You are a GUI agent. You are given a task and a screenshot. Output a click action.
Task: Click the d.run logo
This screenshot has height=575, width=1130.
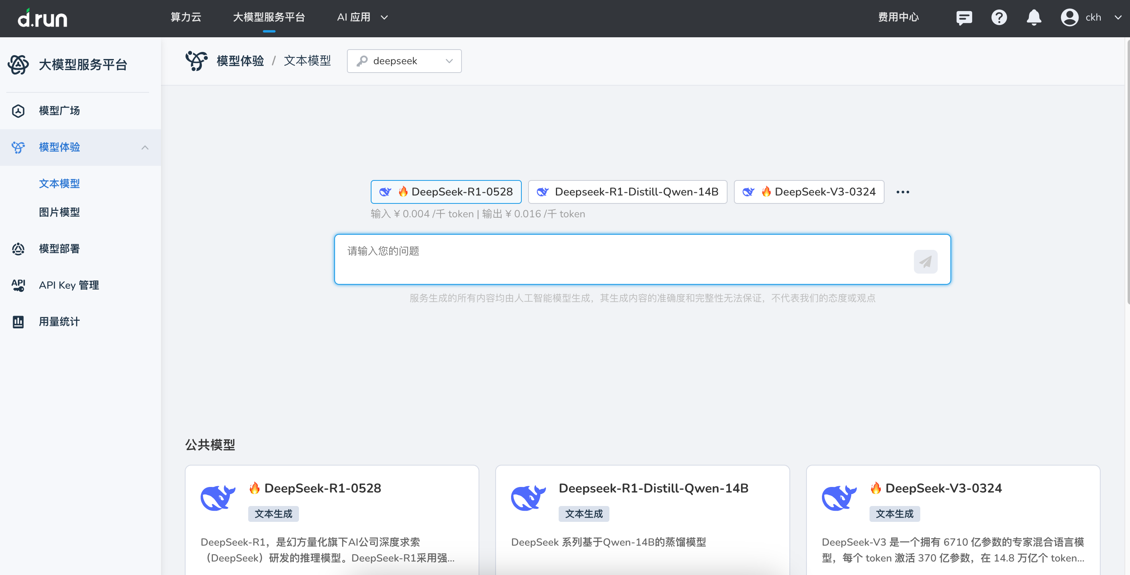[42, 18]
